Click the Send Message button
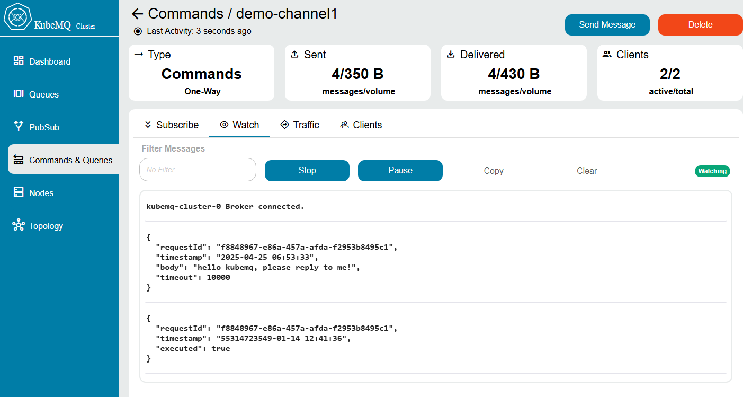 point(607,25)
